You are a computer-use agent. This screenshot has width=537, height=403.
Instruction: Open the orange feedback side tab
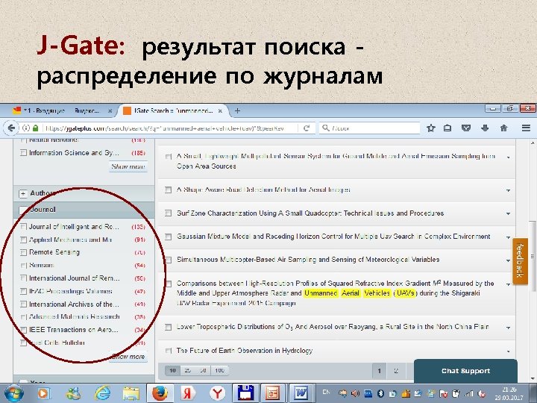pos(520,260)
